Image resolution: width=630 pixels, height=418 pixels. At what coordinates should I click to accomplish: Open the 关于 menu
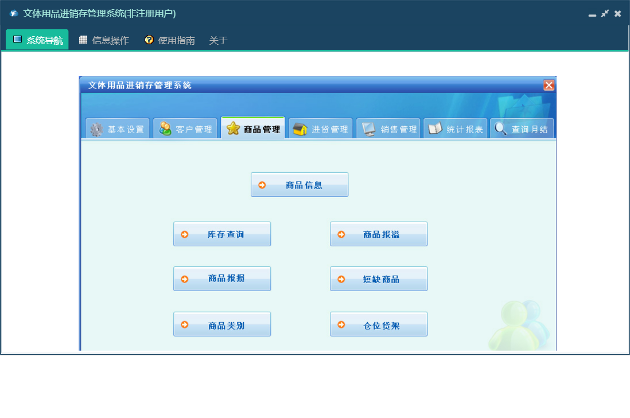(218, 40)
